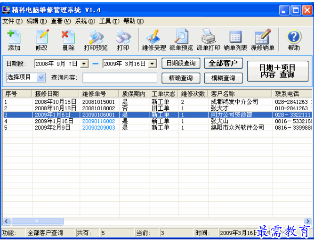Click the 联系电话 column header
Screen dimensions: 314x246
coord(292,94)
